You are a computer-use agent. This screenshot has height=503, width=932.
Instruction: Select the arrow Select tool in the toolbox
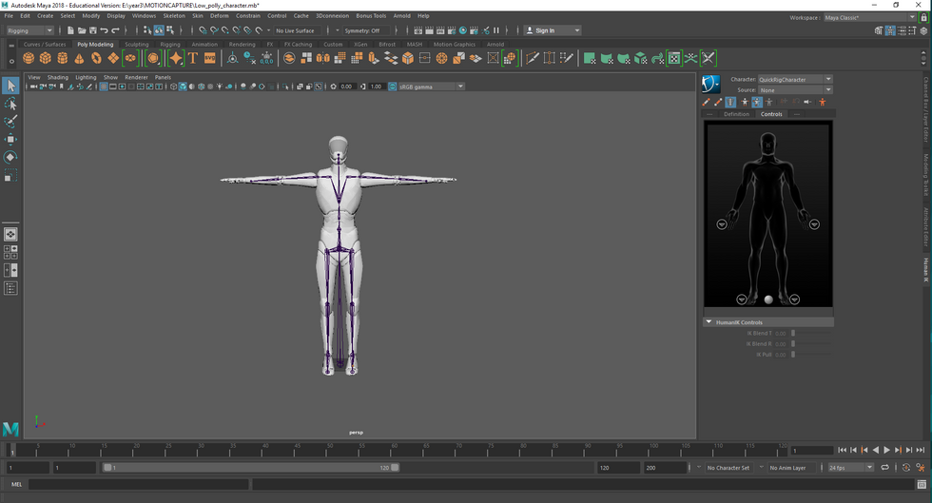[x=10, y=87]
